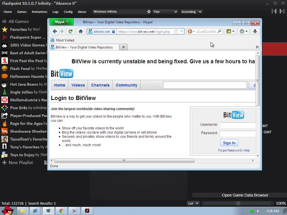Click the Help link under Sign In
The image size is (287, 215).
pos(247,150)
